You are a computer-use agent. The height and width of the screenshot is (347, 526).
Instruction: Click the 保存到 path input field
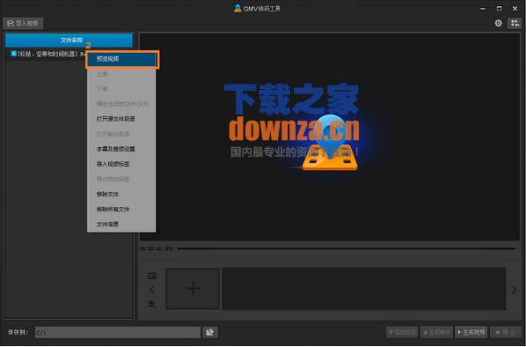click(x=118, y=333)
